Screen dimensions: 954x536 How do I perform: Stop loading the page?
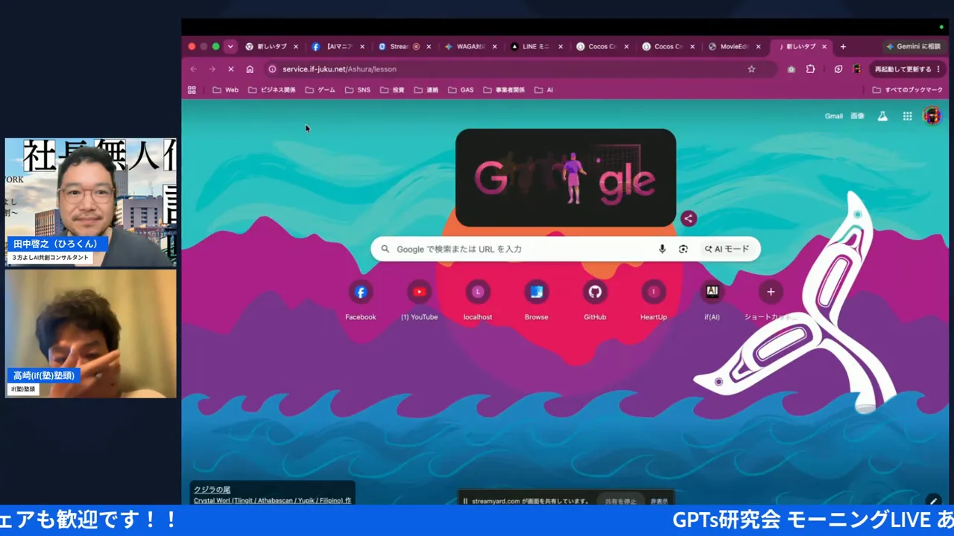click(230, 69)
